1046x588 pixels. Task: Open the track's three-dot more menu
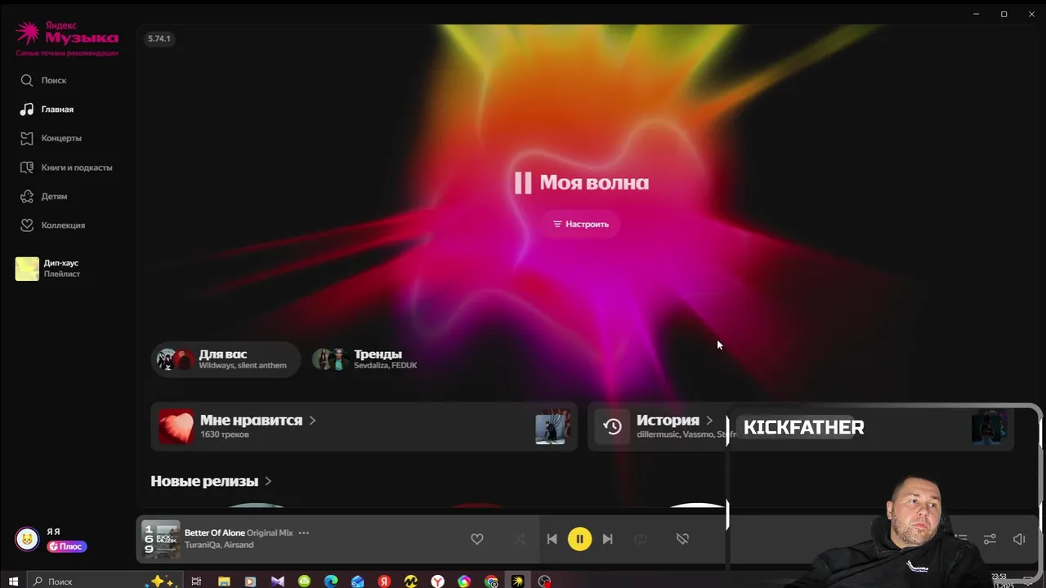point(304,532)
